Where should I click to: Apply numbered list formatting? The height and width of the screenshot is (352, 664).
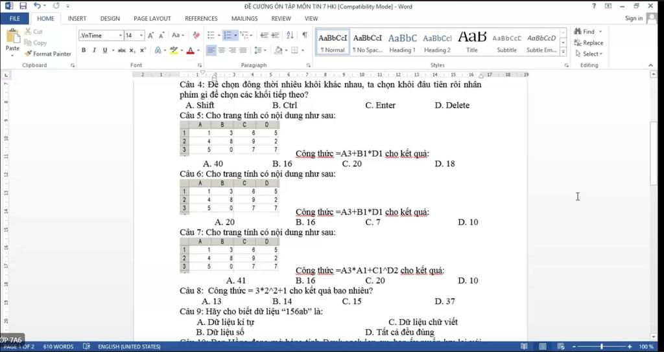[228, 36]
